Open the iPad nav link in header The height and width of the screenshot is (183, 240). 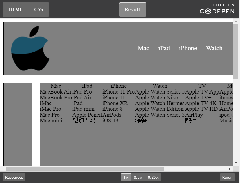pyautogui.click(x=164, y=48)
